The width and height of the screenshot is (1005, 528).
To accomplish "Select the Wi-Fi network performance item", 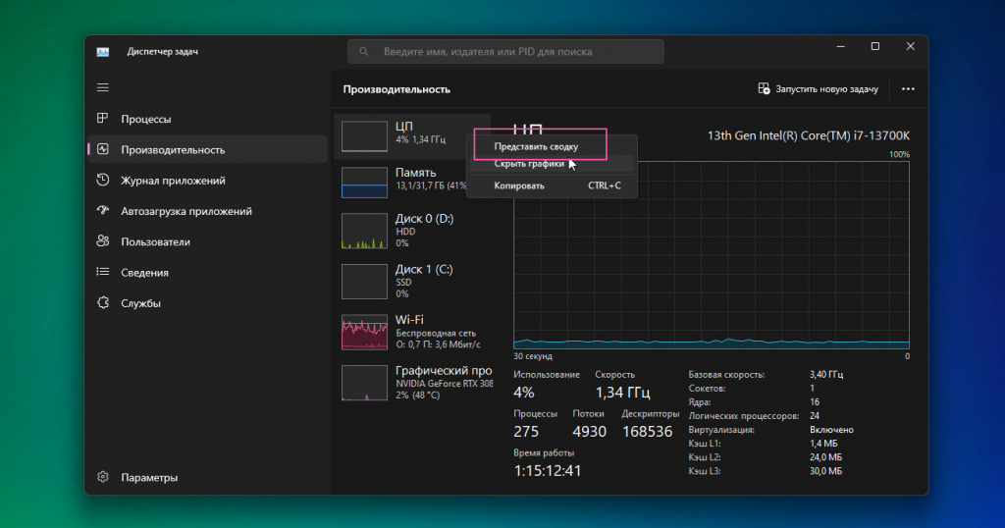I will 365,333.
